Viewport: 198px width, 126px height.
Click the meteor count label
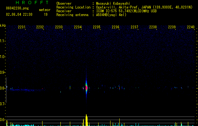click(x=45, y=10)
